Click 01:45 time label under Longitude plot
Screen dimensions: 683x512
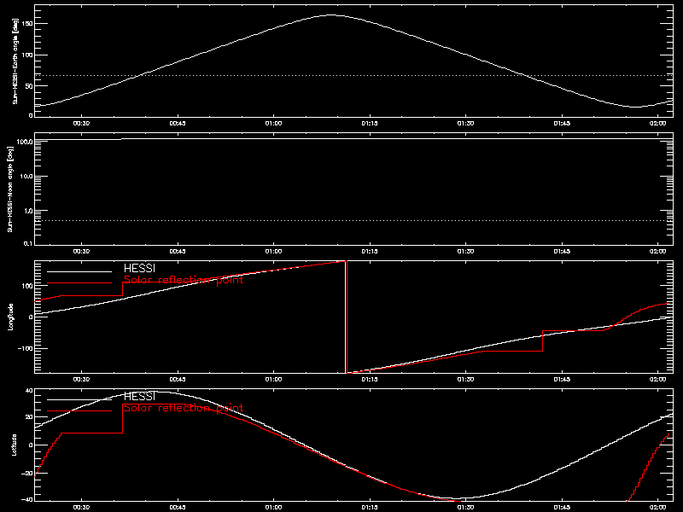[x=562, y=379]
